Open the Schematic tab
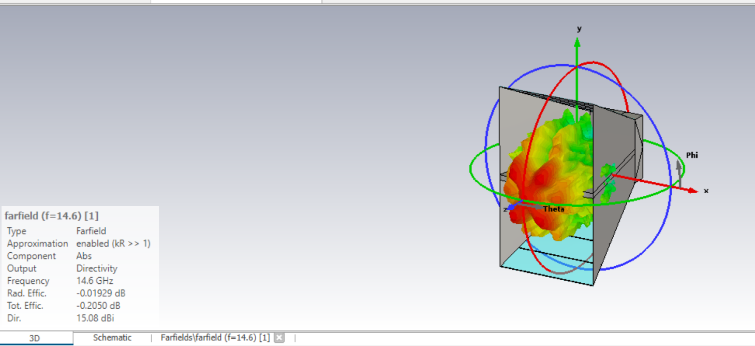 point(112,338)
